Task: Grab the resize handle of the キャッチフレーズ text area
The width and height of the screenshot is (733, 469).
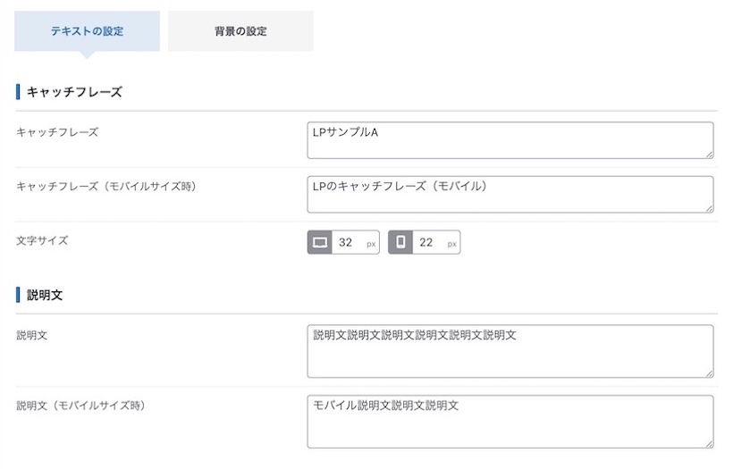Action: [710, 155]
